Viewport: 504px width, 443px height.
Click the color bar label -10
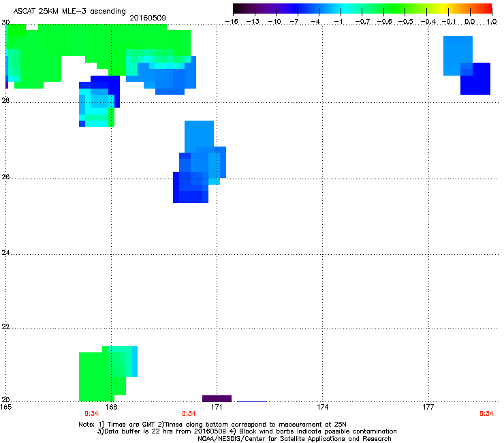tap(274, 22)
